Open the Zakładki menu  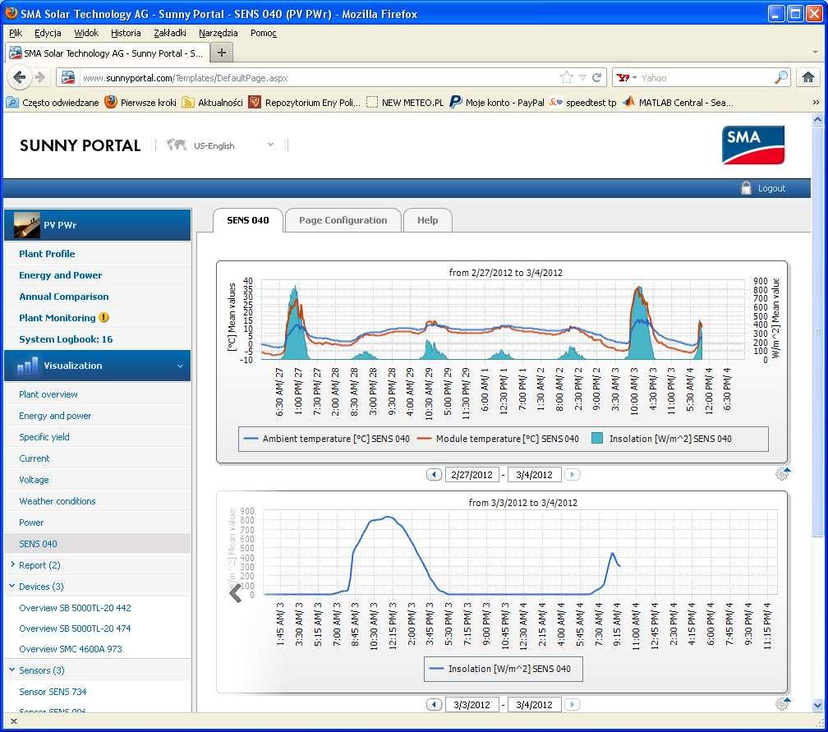click(x=170, y=33)
